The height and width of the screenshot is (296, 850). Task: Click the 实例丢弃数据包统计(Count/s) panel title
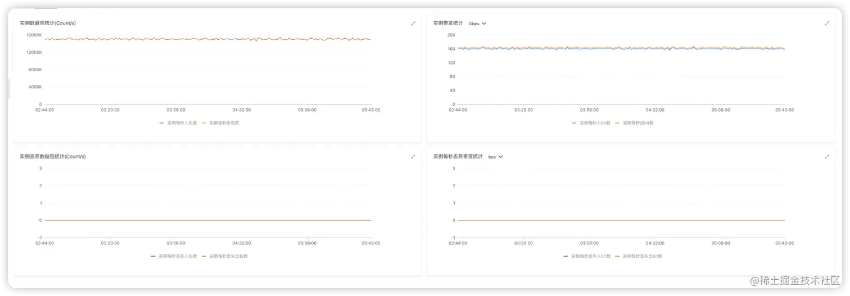(x=53, y=156)
